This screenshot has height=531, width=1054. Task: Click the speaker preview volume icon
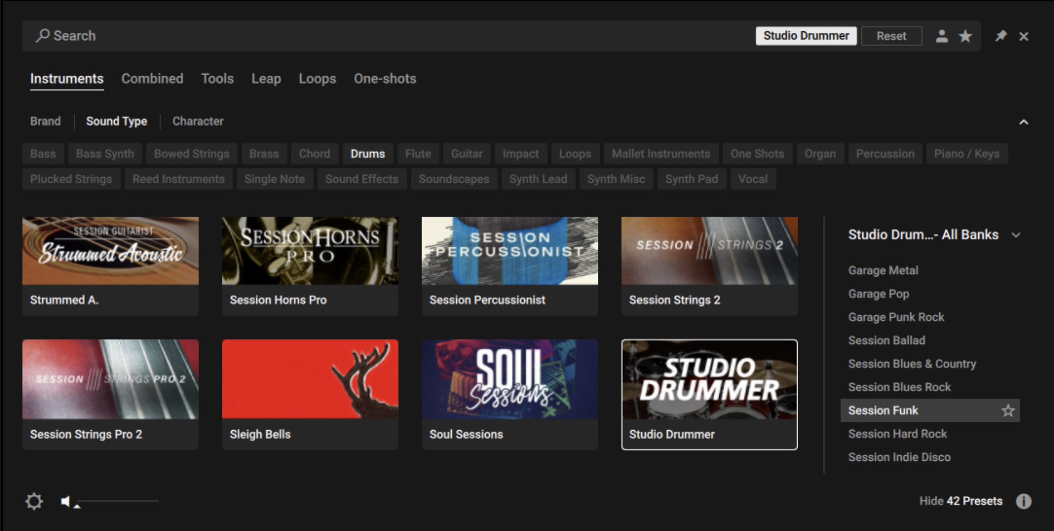pyautogui.click(x=66, y=501)
